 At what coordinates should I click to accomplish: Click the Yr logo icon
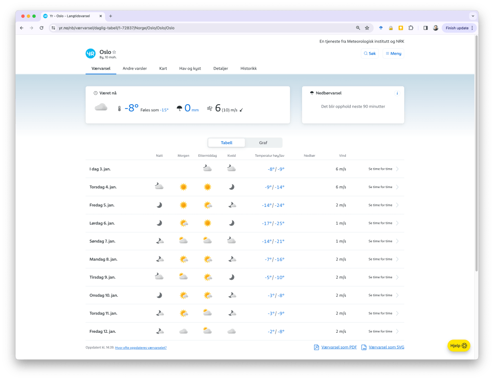point(90,54)
